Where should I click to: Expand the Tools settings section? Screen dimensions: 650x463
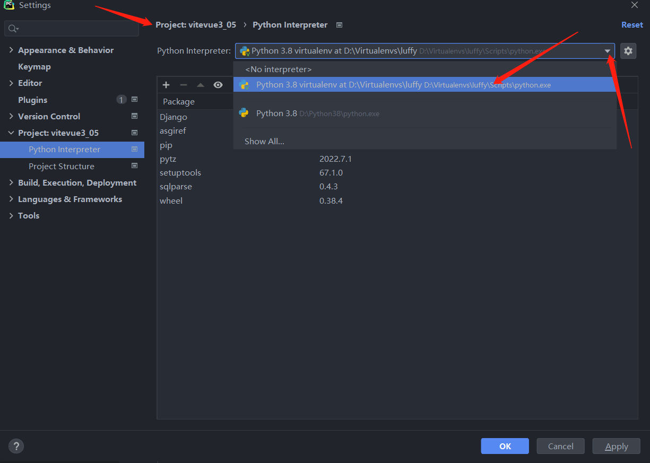point(11,215)
